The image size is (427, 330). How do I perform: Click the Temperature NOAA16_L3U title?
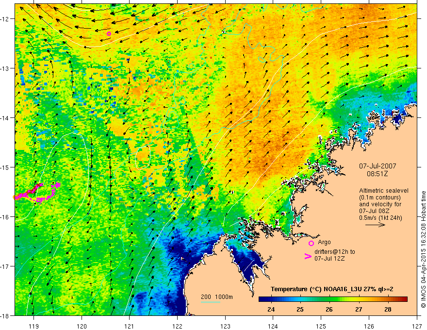pos(332,289)
